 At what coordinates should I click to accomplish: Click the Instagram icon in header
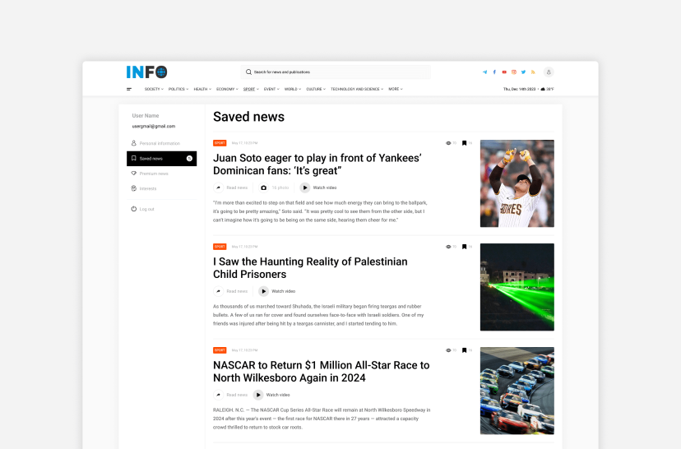tap(514, 72)
